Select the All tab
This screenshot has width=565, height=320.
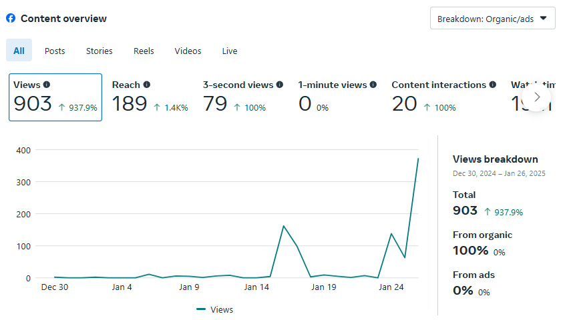(19, 51)
